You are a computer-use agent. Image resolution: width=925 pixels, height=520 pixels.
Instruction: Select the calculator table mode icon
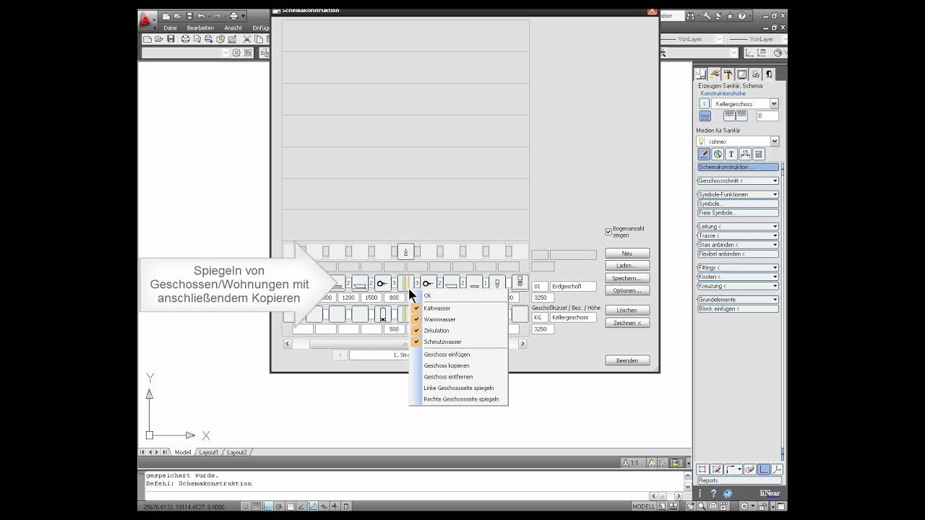(x=759, y=154)
